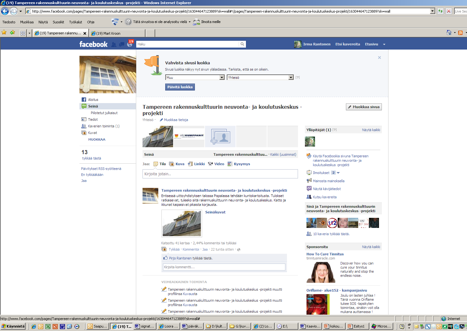
Task: Open Seinäkuvat roof photo thumbnail
Action: (182, 224)
